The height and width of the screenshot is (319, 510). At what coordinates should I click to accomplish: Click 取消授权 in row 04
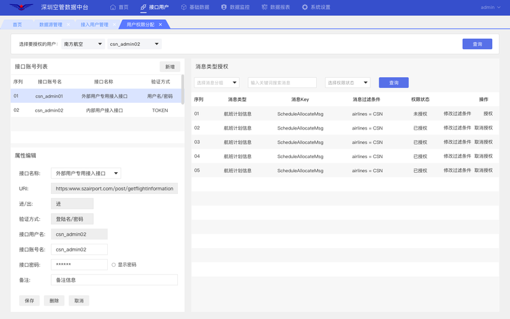483,156
